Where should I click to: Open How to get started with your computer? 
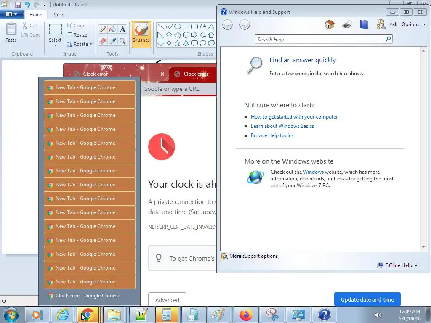pos(294,117)
